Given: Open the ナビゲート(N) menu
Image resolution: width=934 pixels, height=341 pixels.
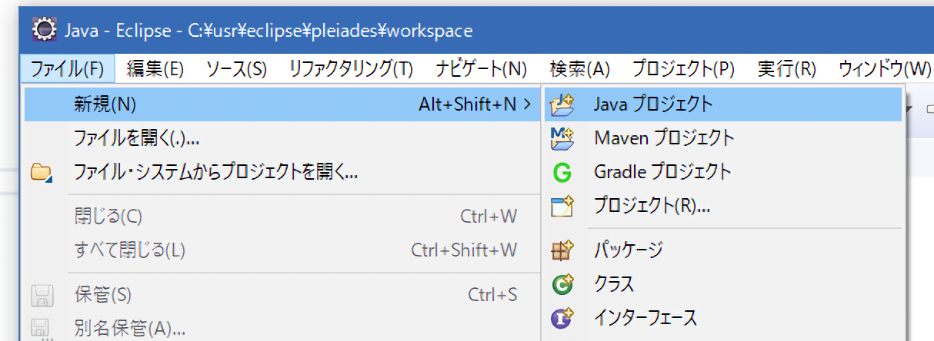Looking at the screenshot, I should [x=481, y=68].
